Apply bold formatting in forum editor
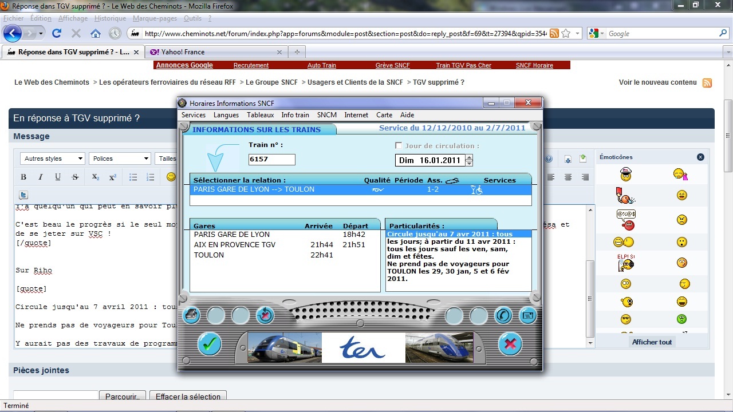 23,177
